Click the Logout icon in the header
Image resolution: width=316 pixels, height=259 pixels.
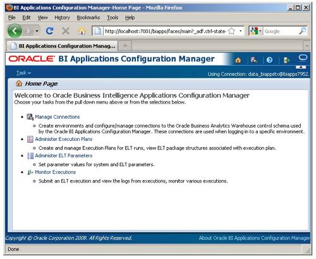[x=287, y=61]
